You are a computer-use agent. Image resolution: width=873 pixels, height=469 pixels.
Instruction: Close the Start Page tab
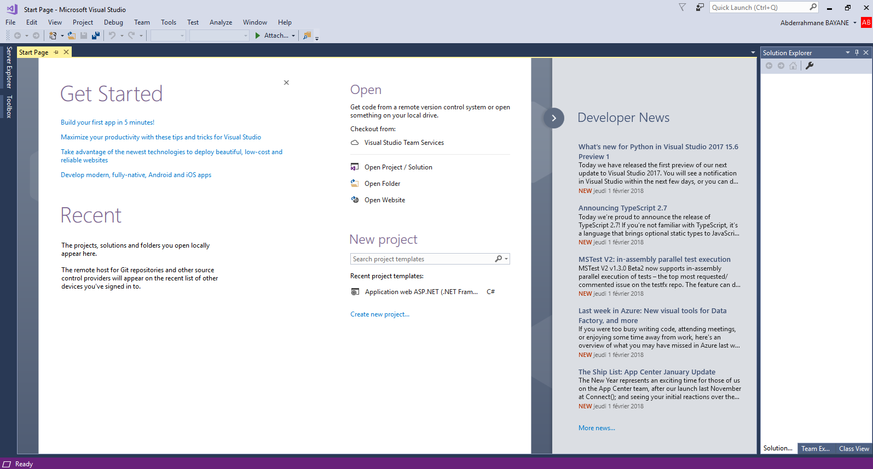point(66,52)
